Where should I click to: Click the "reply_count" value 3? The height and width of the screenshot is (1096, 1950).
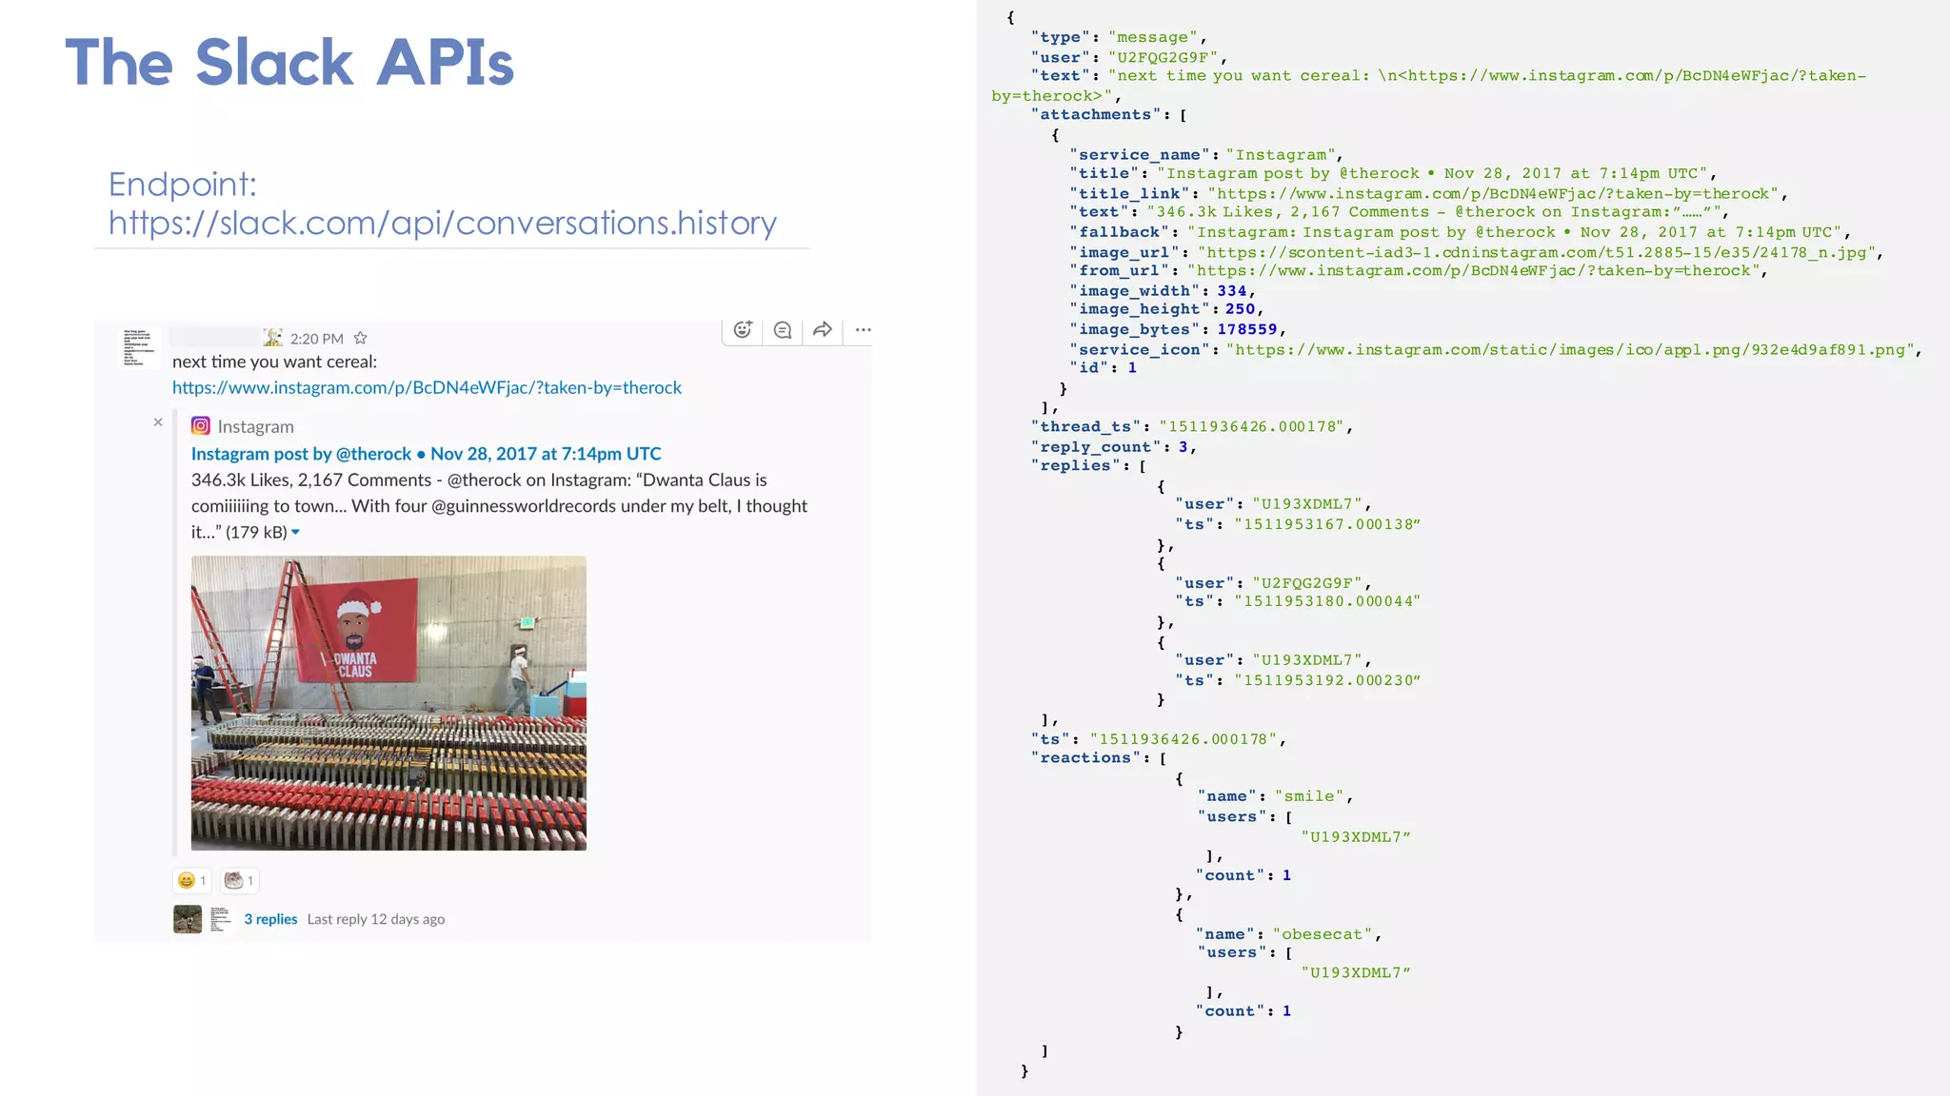point(1183,446)
